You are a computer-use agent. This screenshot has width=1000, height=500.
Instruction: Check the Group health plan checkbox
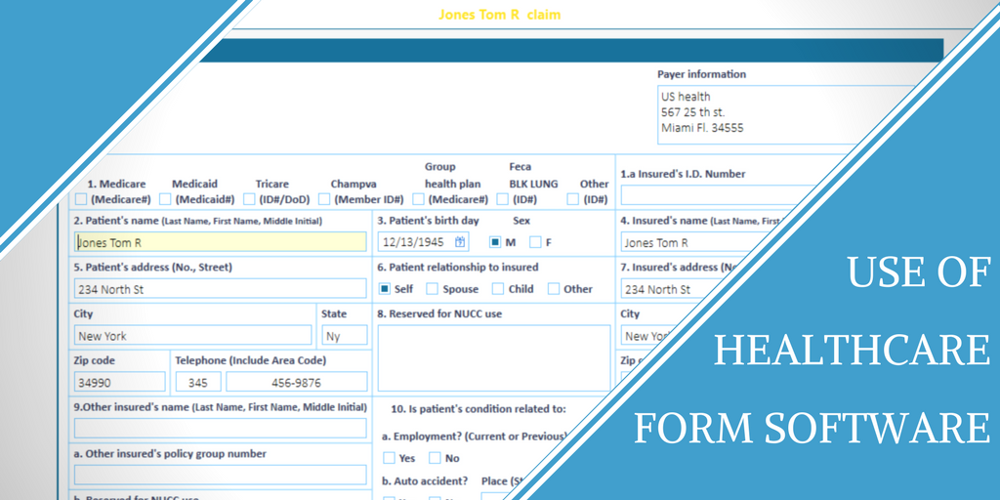point(418,199)
